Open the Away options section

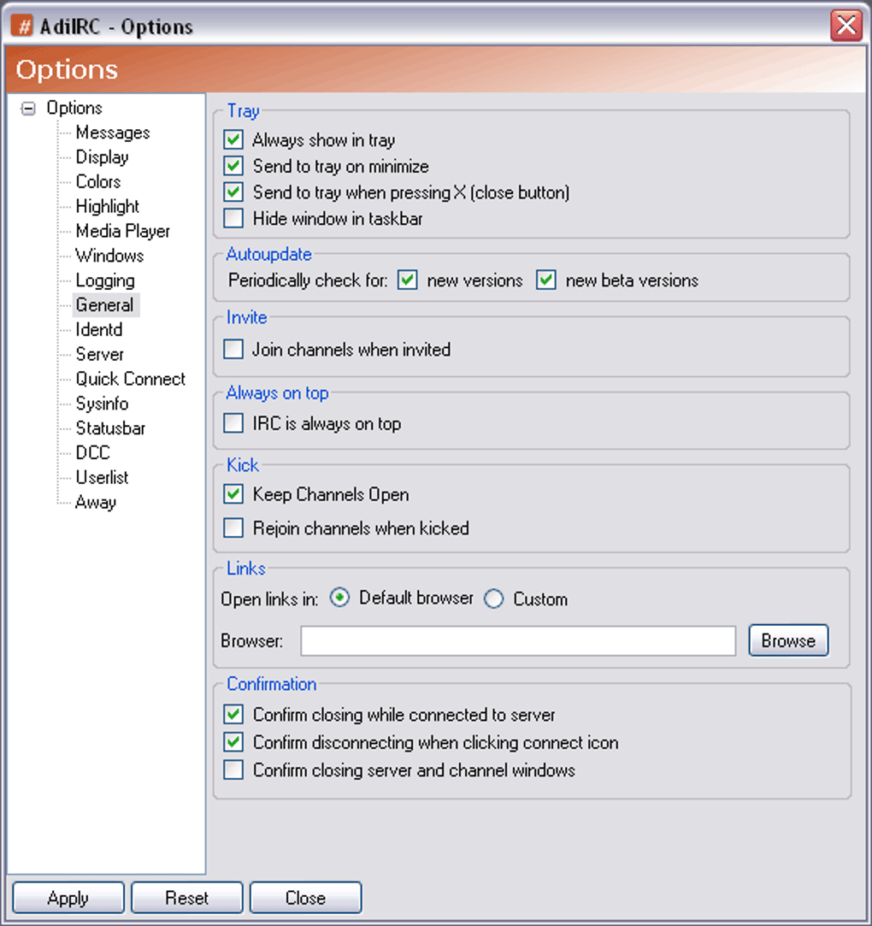95,502
